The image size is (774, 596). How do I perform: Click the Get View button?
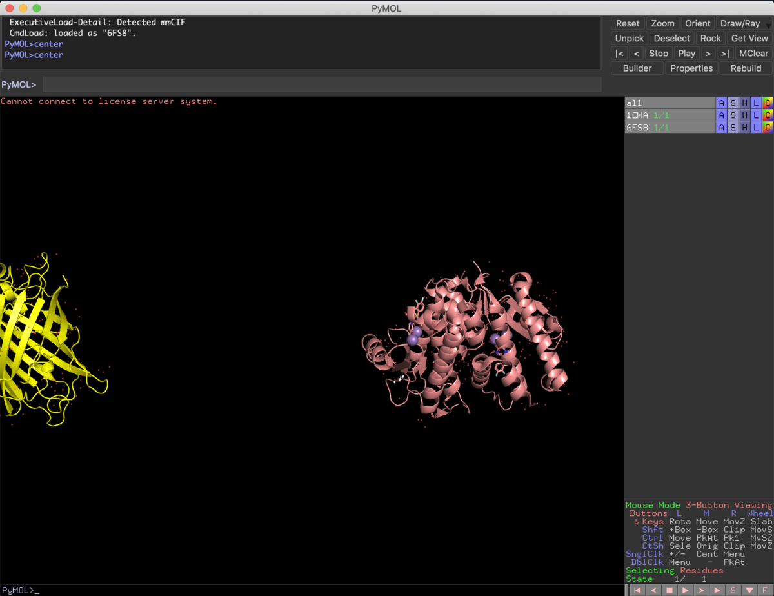point(750,38)
